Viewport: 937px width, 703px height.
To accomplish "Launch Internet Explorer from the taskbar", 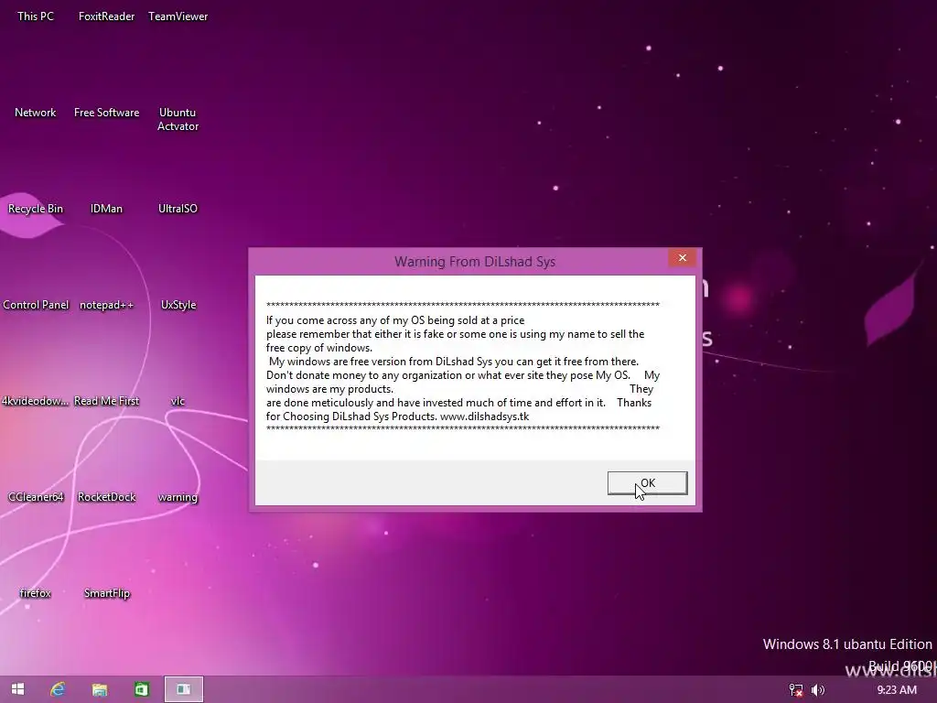I will [58, 689].
